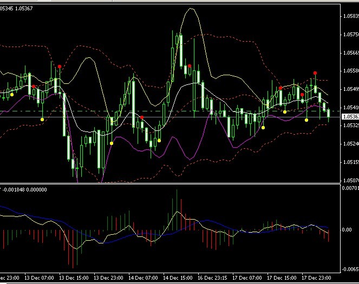
Task: Click the 1.0541 price scale label
Action: point(351,107)
